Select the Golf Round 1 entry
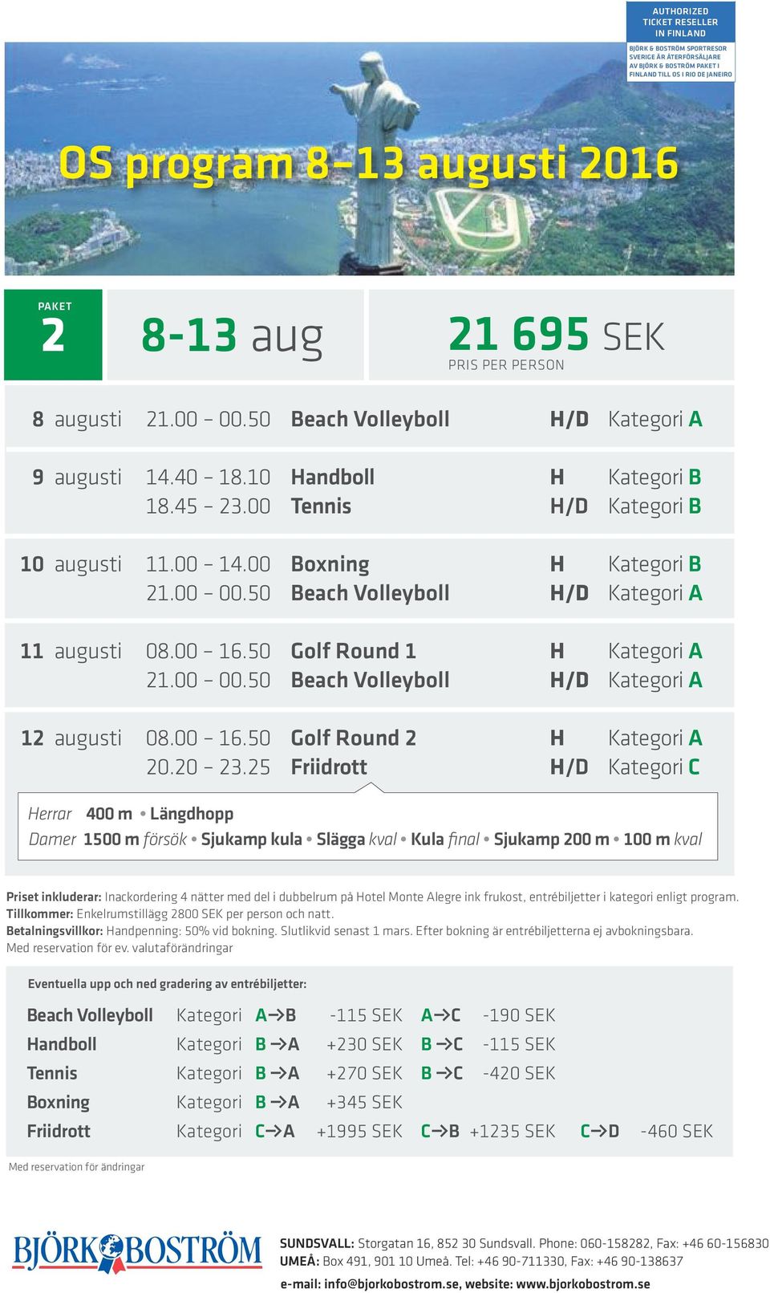 coord(354,651)
